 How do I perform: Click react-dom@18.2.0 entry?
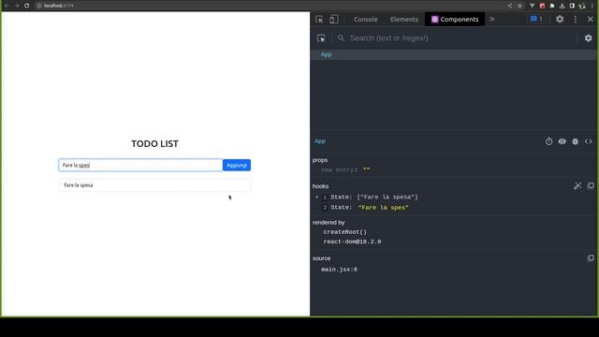point(352,242)
